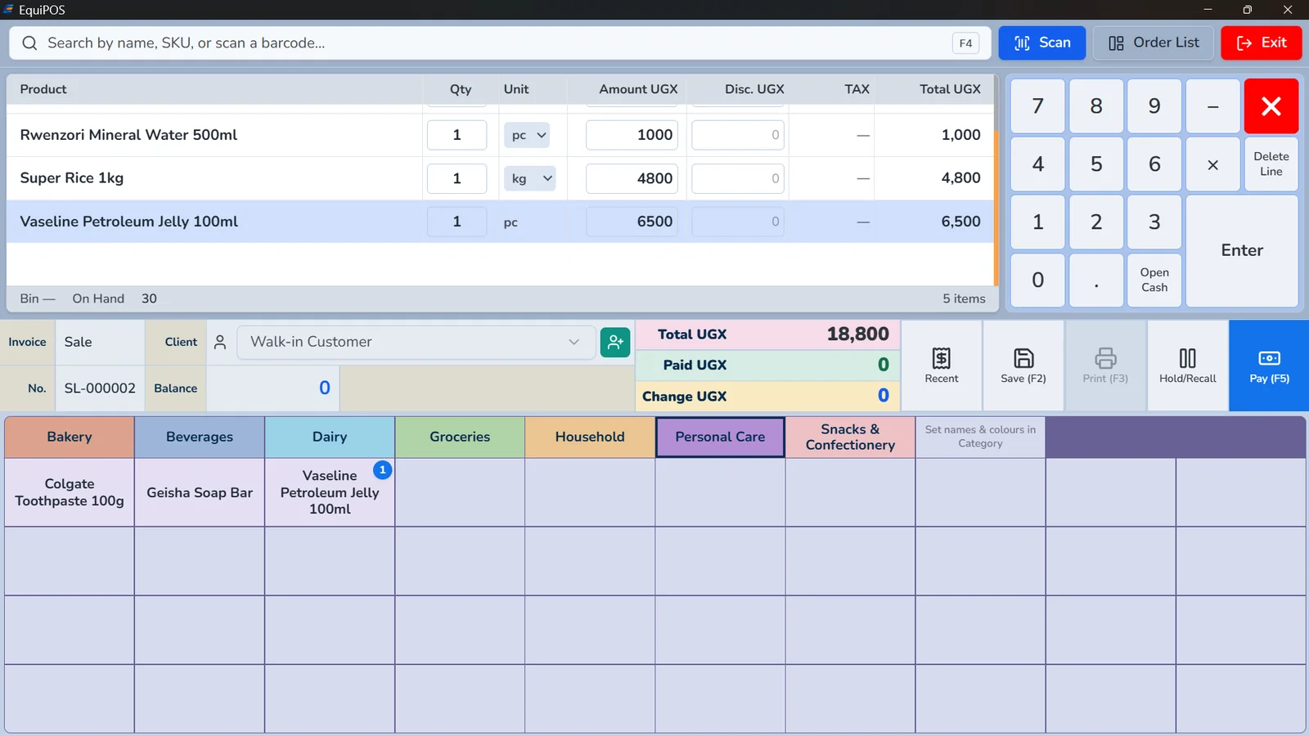
Task: Click the product search field
Action: click(499, 43)
